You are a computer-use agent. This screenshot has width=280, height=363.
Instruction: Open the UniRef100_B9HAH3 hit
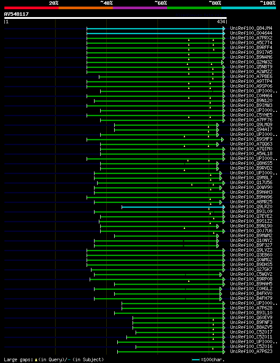(x=251, y=192)
